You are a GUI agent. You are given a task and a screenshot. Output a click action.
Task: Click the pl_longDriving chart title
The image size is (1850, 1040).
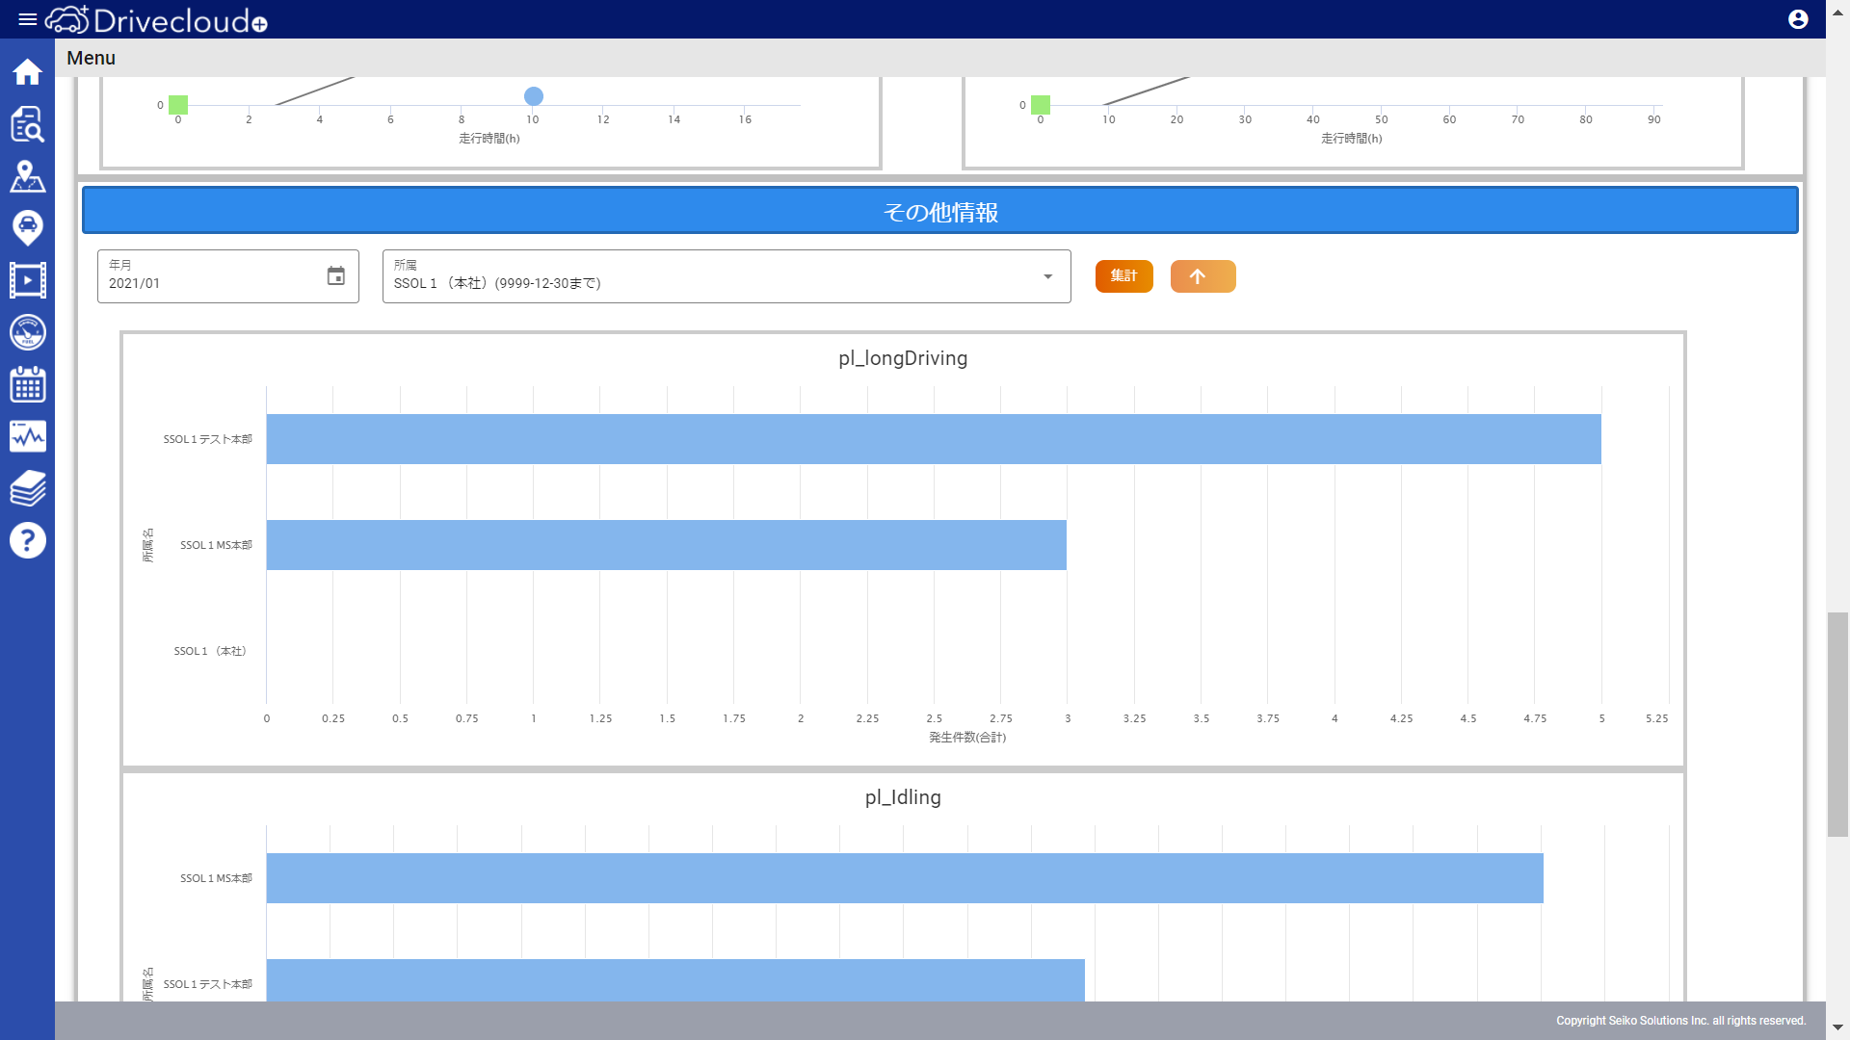click(903, 358)
